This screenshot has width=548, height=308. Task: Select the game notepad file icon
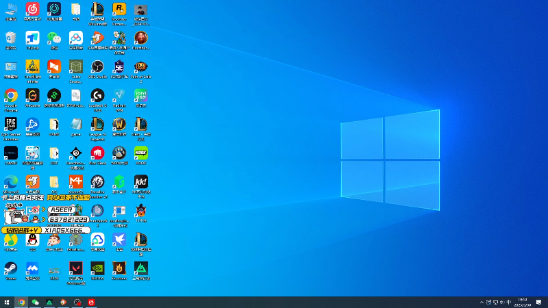76,127
